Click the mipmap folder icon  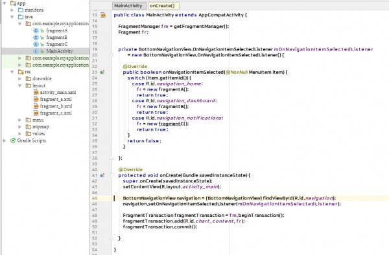click(29, 127)
